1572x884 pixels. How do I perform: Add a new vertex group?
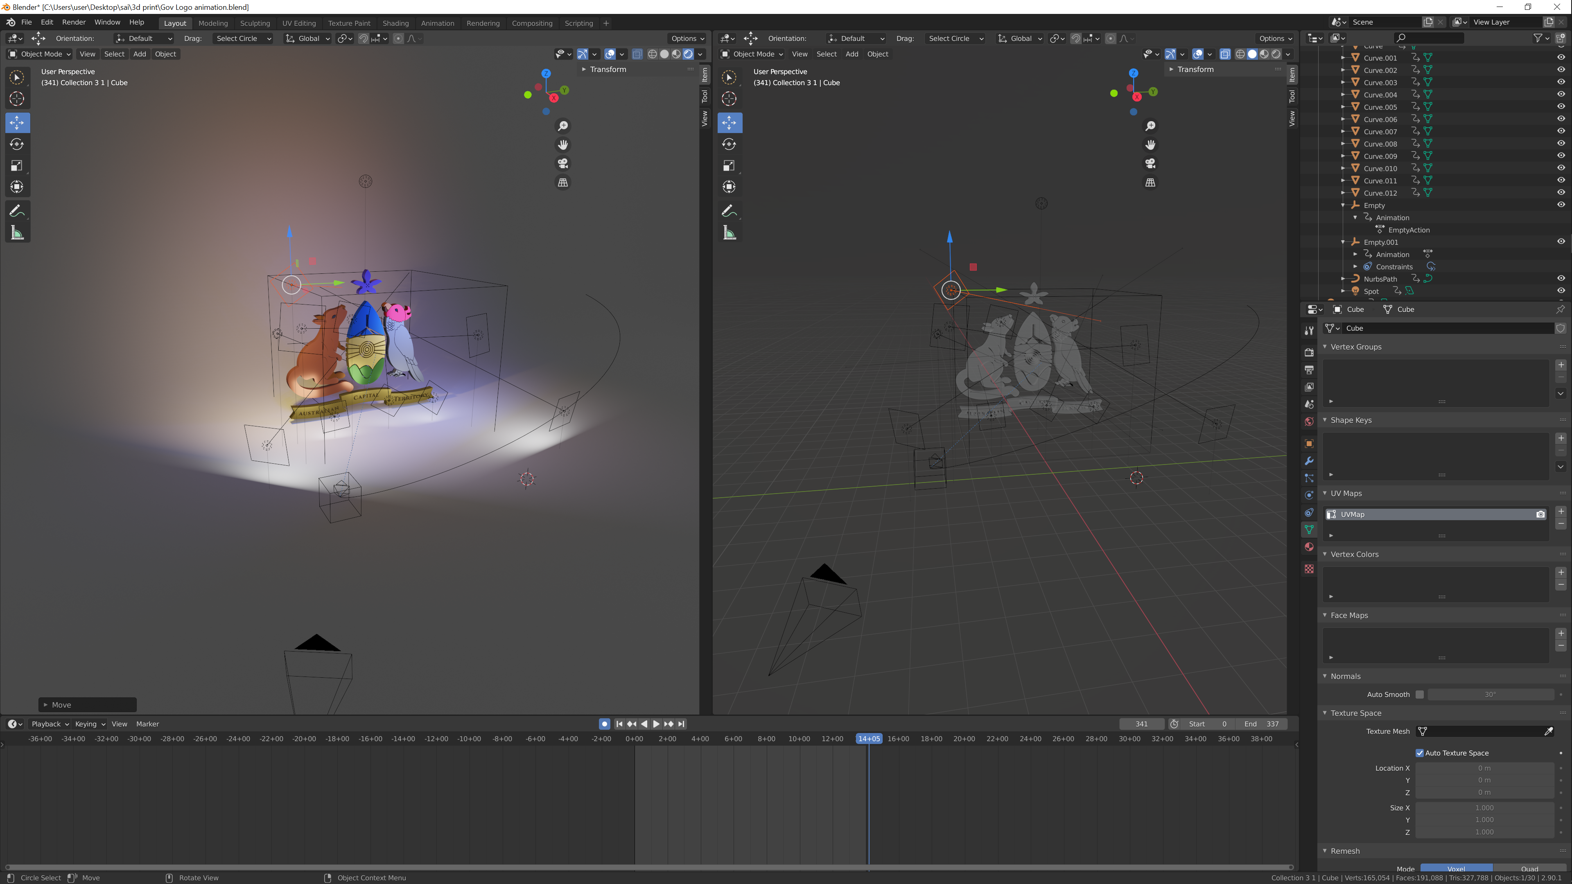[x=1561, y=365]
